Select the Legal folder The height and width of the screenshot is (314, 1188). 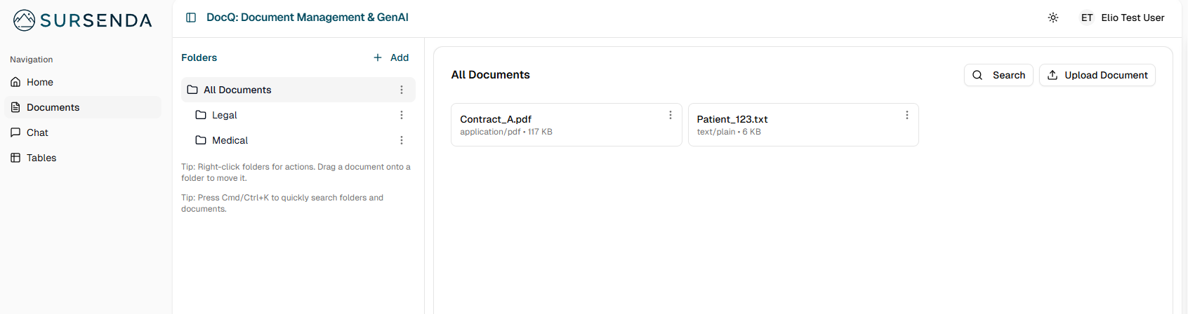(x=225, y=115)
